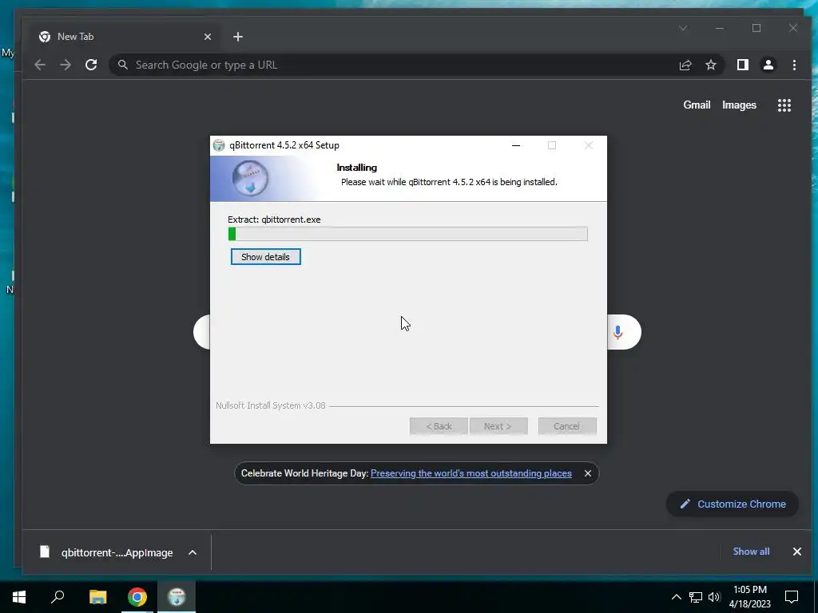Image resolution: width=818 pixels, height=613 pixels.
Task: Open volume control tray icon
Action: pos(714,597)
